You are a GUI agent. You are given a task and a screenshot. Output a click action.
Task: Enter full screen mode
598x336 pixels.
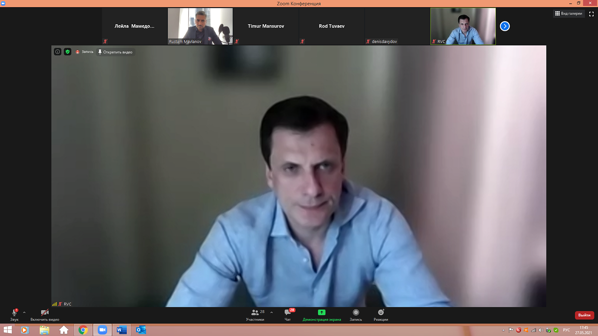591,14
